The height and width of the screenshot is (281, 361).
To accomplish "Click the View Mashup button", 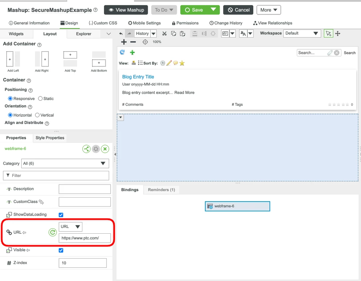I will click(126, 10).
